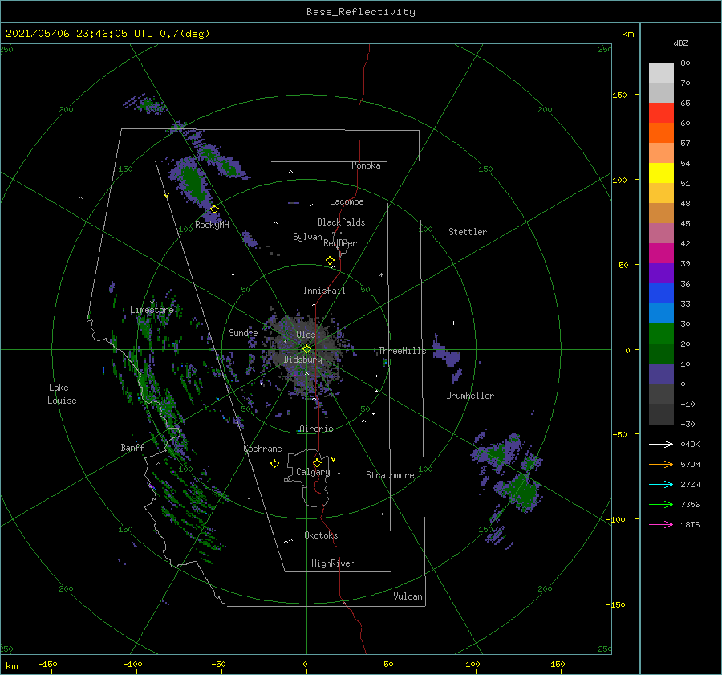Click the Strathmore label
This screenshot has width=722, height=675.
click(x=390, y=475)
